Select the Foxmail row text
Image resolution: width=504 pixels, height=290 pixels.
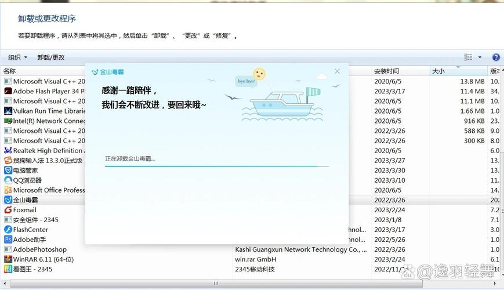[x=24, y=210]
